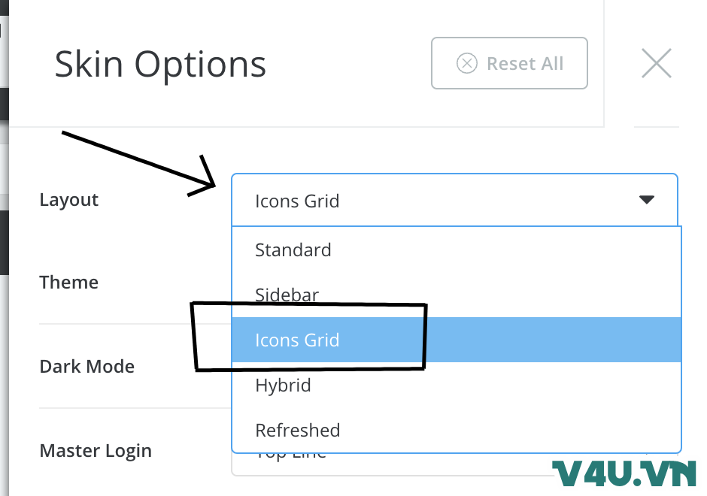Click the Reset All button

[x=509, y=63]
